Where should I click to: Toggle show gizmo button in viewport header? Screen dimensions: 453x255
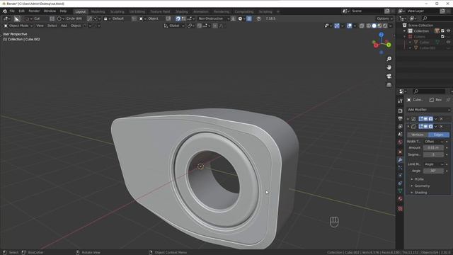click(x=337, y=25)
